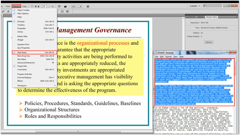Click the Notepad window title icon

[155, 53]
